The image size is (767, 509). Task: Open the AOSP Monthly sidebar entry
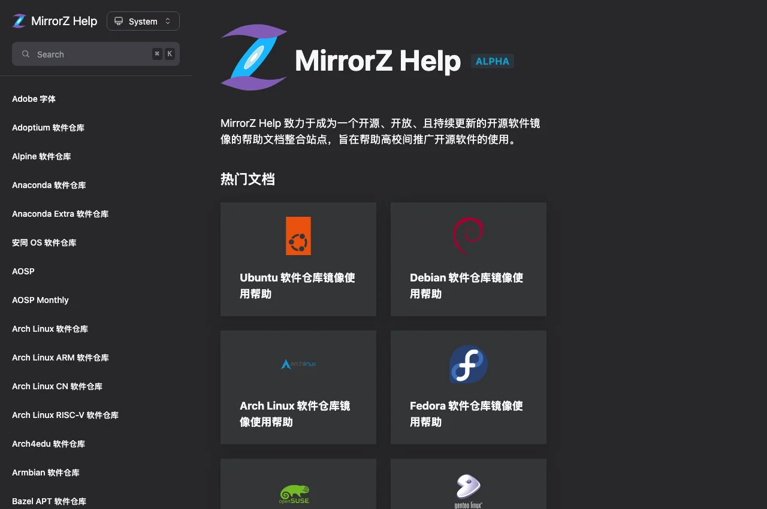[x=40, y=300]
